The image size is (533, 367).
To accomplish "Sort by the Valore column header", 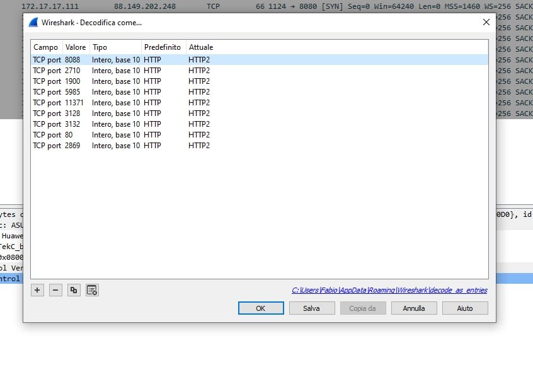I will coord(76,47).
